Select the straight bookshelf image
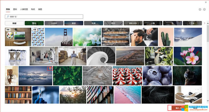 click(18, 95)
